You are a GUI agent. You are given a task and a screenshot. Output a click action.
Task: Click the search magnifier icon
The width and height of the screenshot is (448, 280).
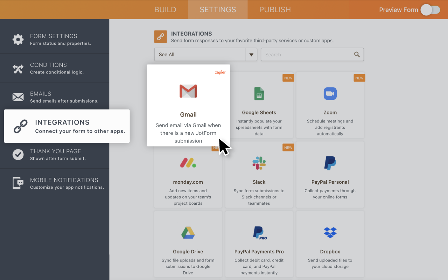pyautogui.click(x=357, y=55)
